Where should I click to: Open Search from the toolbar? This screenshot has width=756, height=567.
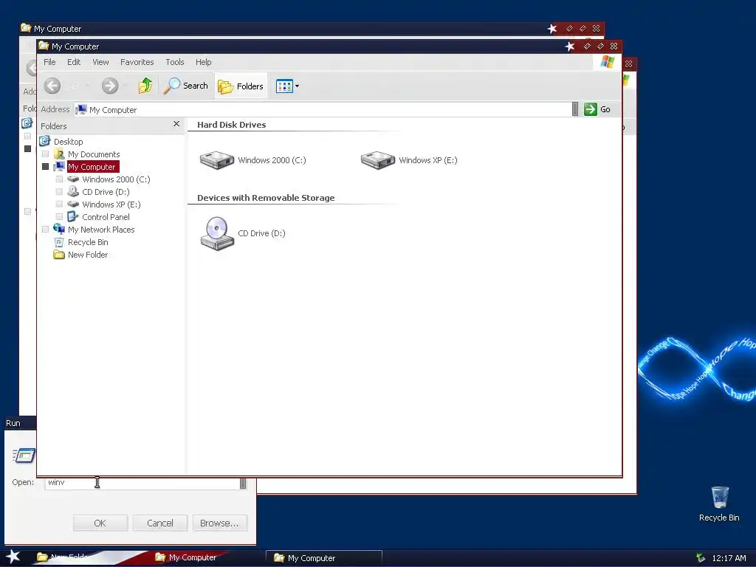[185, 86]
